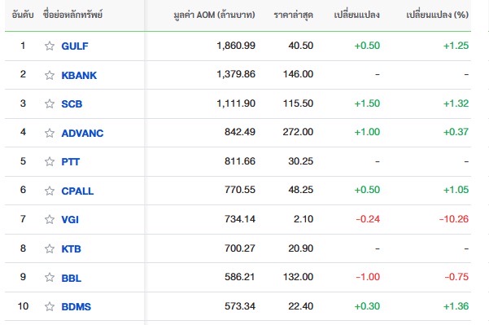Toggle favorite star for SCB
This screenshot has height=325, width=489.
coord(50,103)
